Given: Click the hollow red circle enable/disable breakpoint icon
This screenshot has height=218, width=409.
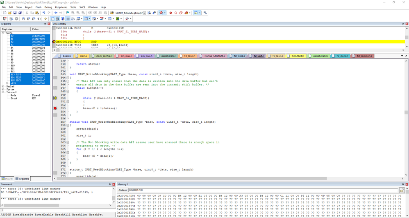Looking at the screenshot, I should point(175,13).
